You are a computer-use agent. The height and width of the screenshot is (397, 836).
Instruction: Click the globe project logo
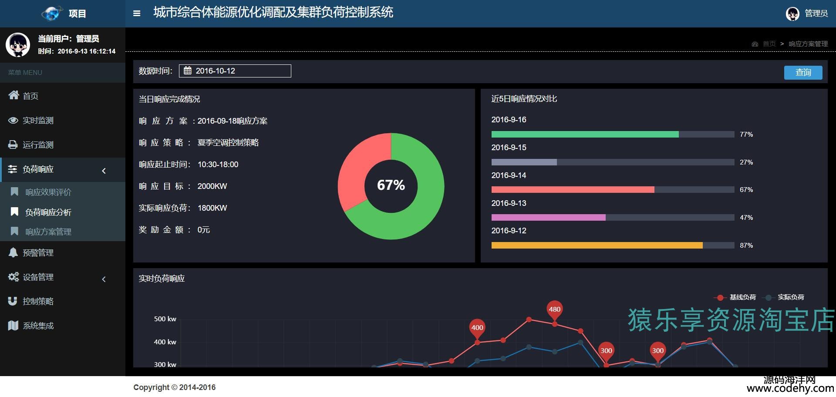pos(52,13)
